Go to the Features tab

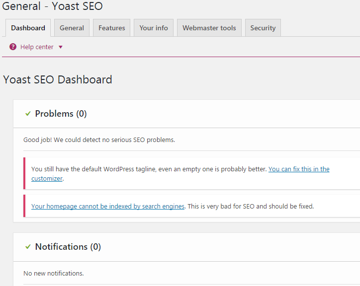(111, 28)
